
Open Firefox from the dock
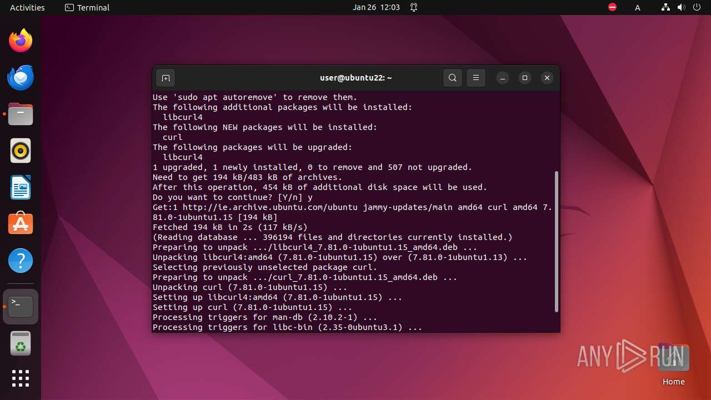point(21,41)
